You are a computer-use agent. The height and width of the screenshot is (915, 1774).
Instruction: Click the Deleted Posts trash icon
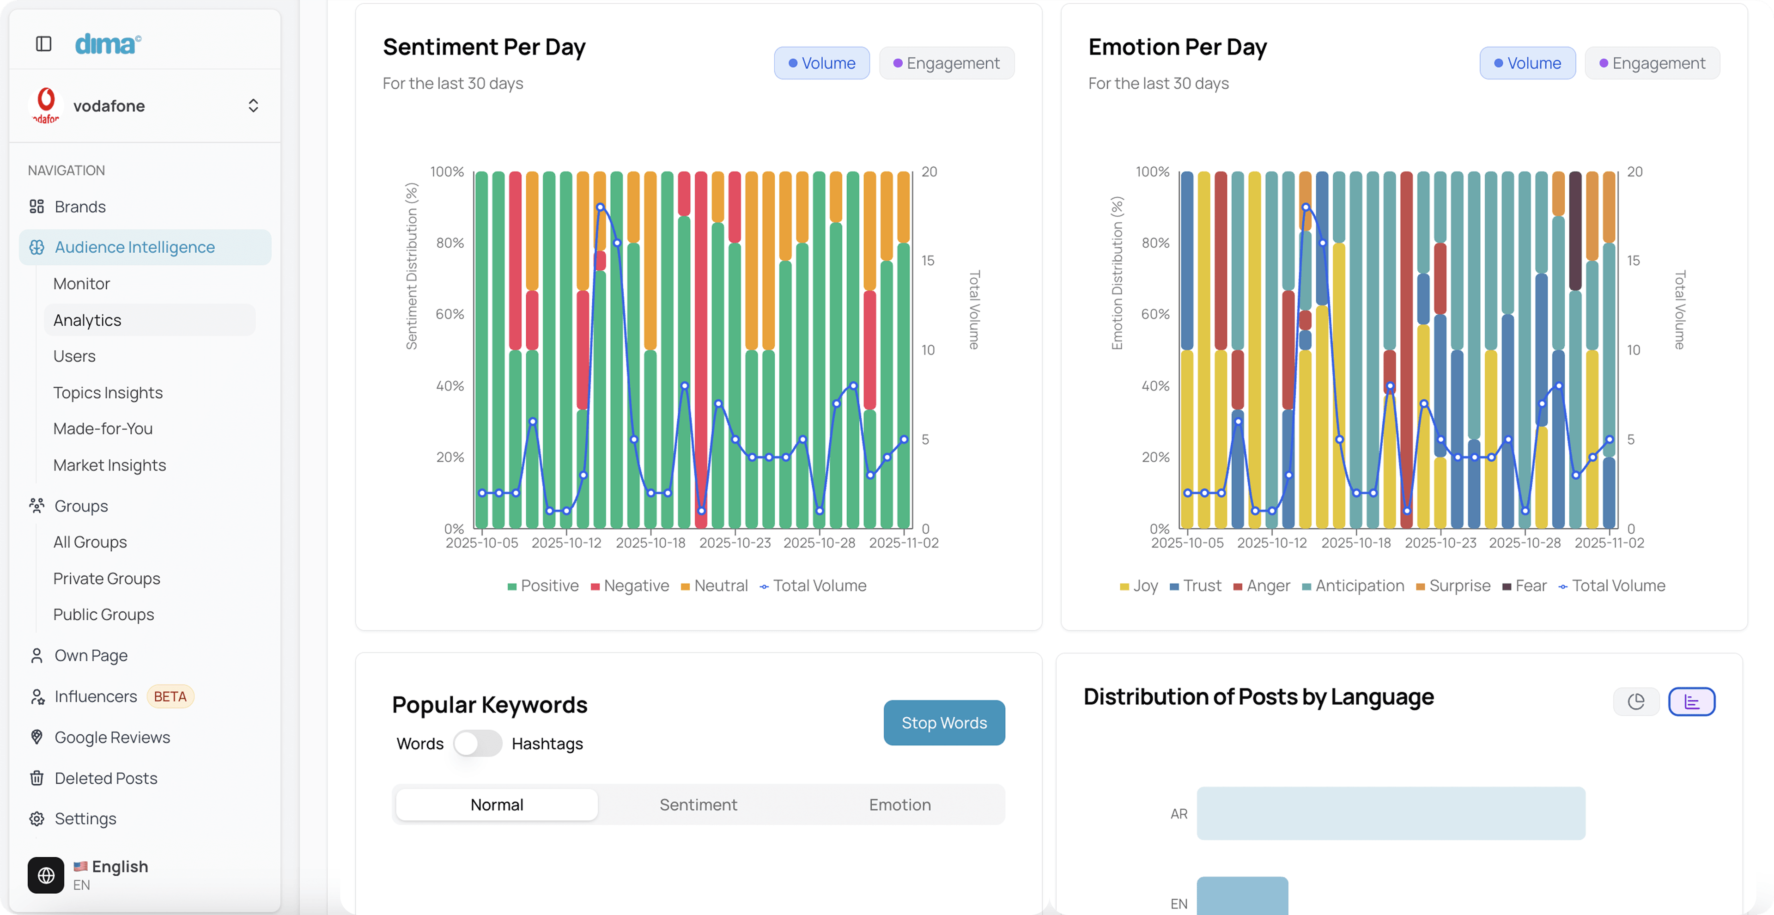coord(36,778)
